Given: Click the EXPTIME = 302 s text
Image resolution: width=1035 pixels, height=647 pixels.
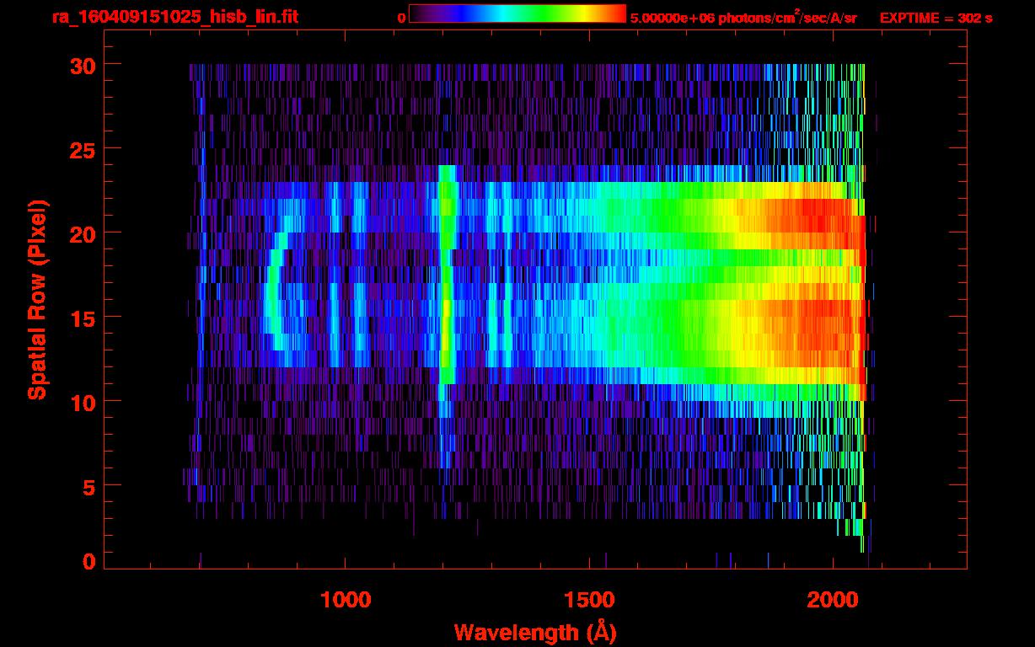Looking at the screenshot, I should [x=936, y=18].
